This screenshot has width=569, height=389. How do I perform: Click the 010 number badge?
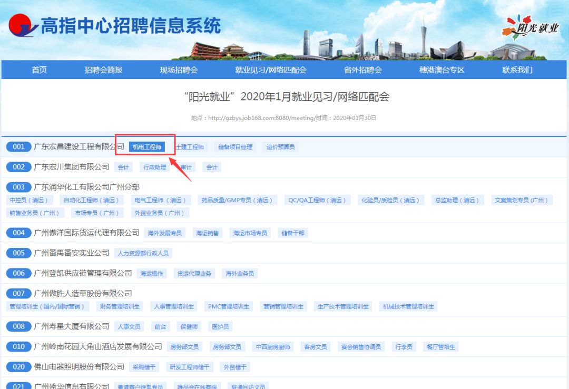(18, 346)
